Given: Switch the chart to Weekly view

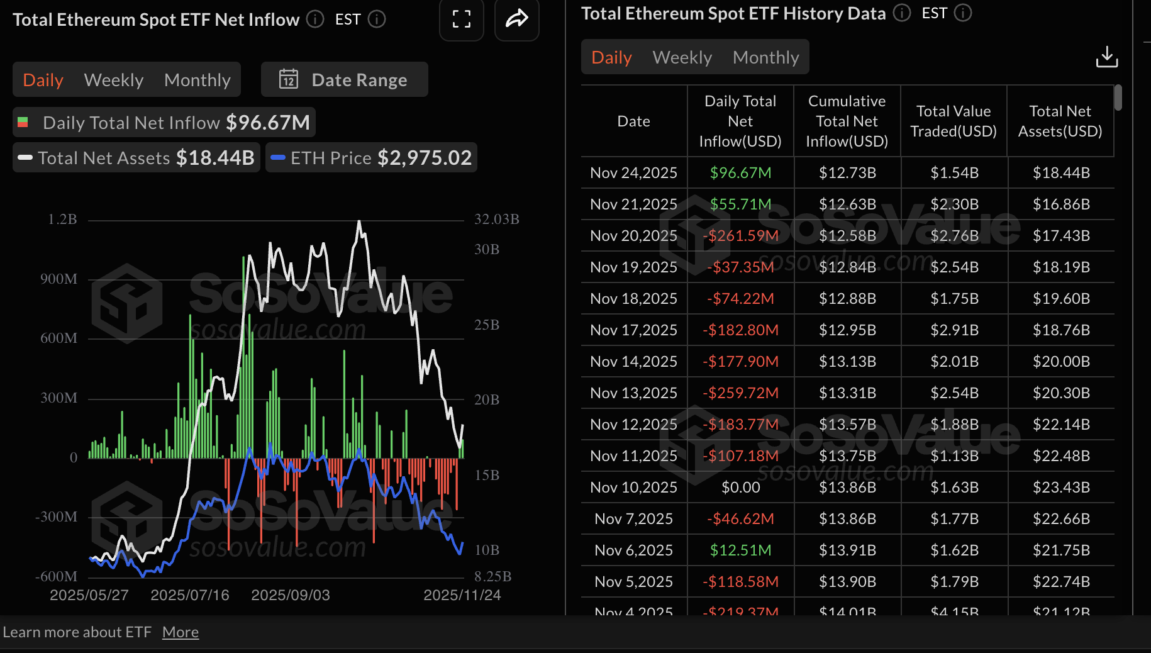Looking at the screenshot, I should (x=113, y=79).
